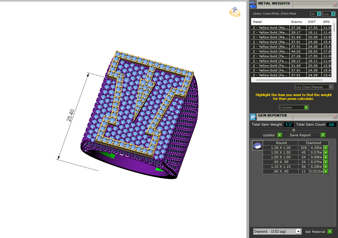338x238 pixels.
Task: Select the 1.00 X 1.00 size cell
Action: [281, 157]
